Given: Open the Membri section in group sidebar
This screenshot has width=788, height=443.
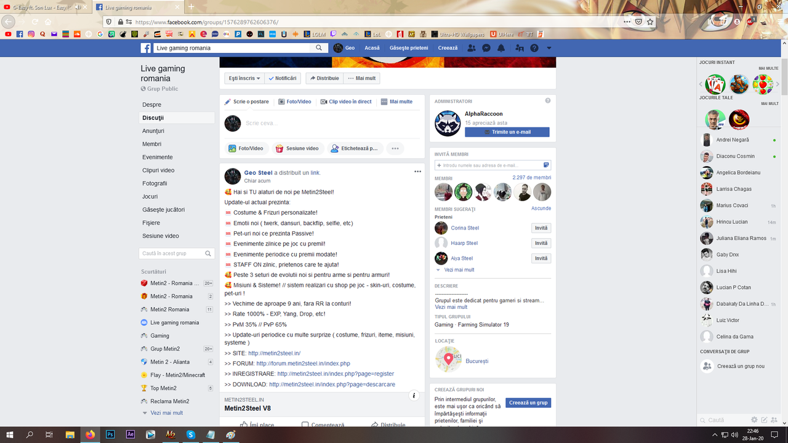Looking at the screenshot, I should coord(152,144).
